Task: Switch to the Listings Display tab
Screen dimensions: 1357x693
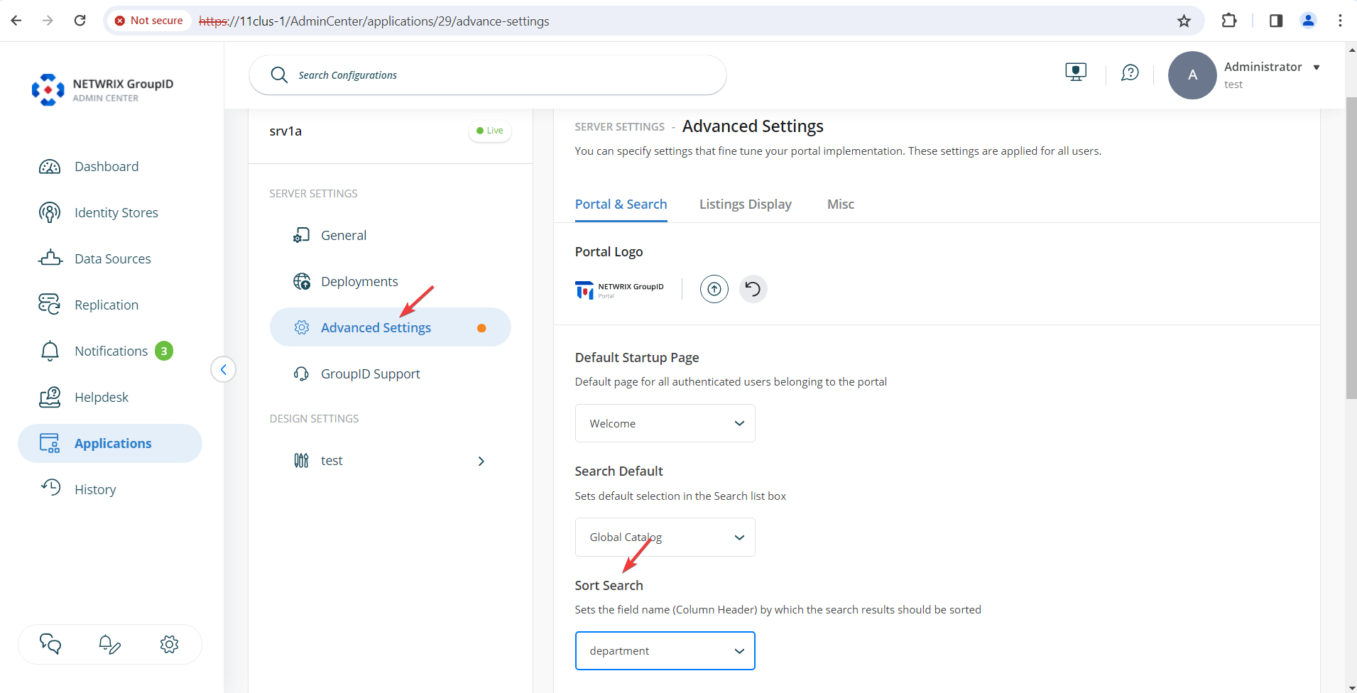Action: click(x=745, y=204)
